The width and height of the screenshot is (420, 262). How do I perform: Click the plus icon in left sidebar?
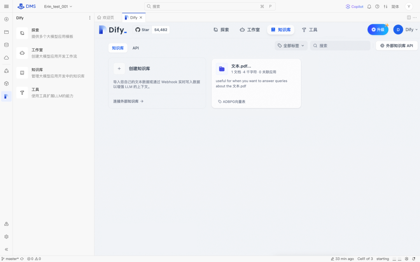7,19
